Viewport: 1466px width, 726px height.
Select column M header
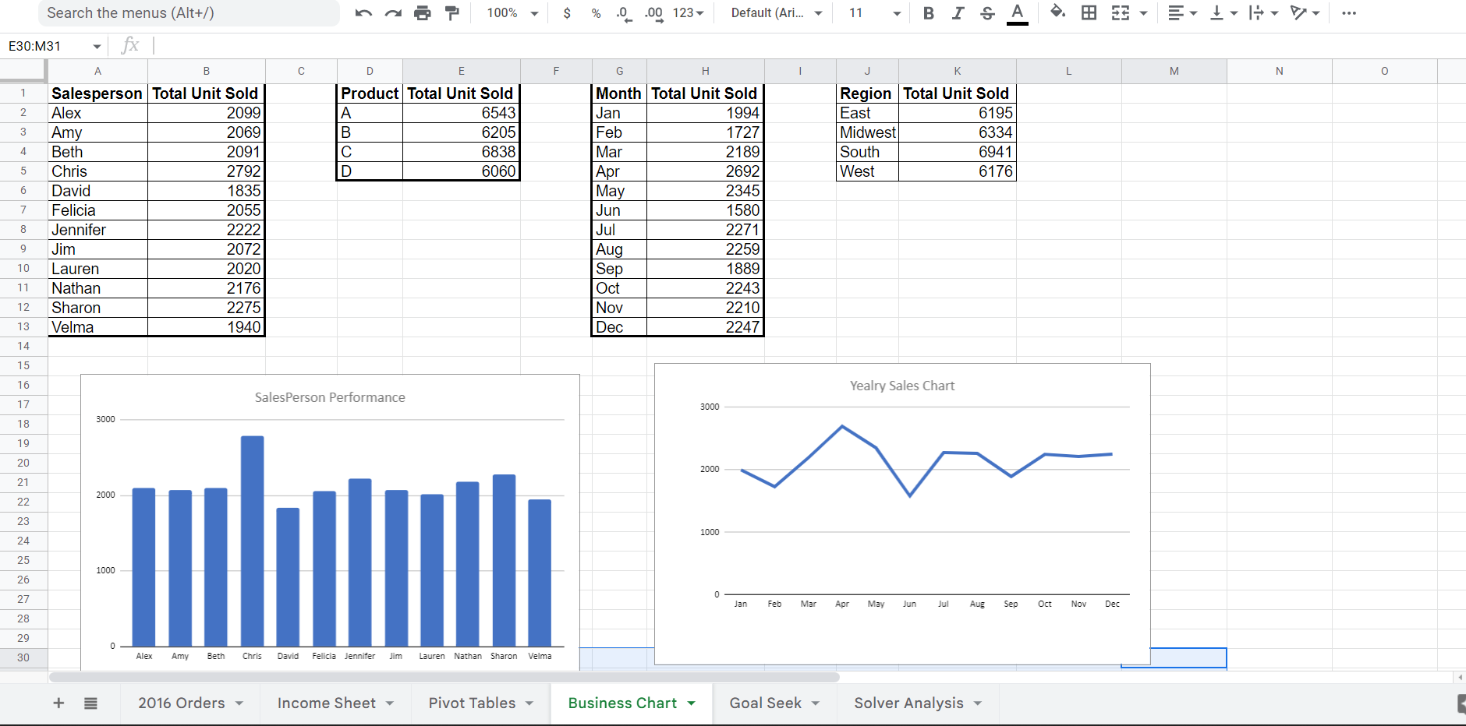tap(1174, 71)
